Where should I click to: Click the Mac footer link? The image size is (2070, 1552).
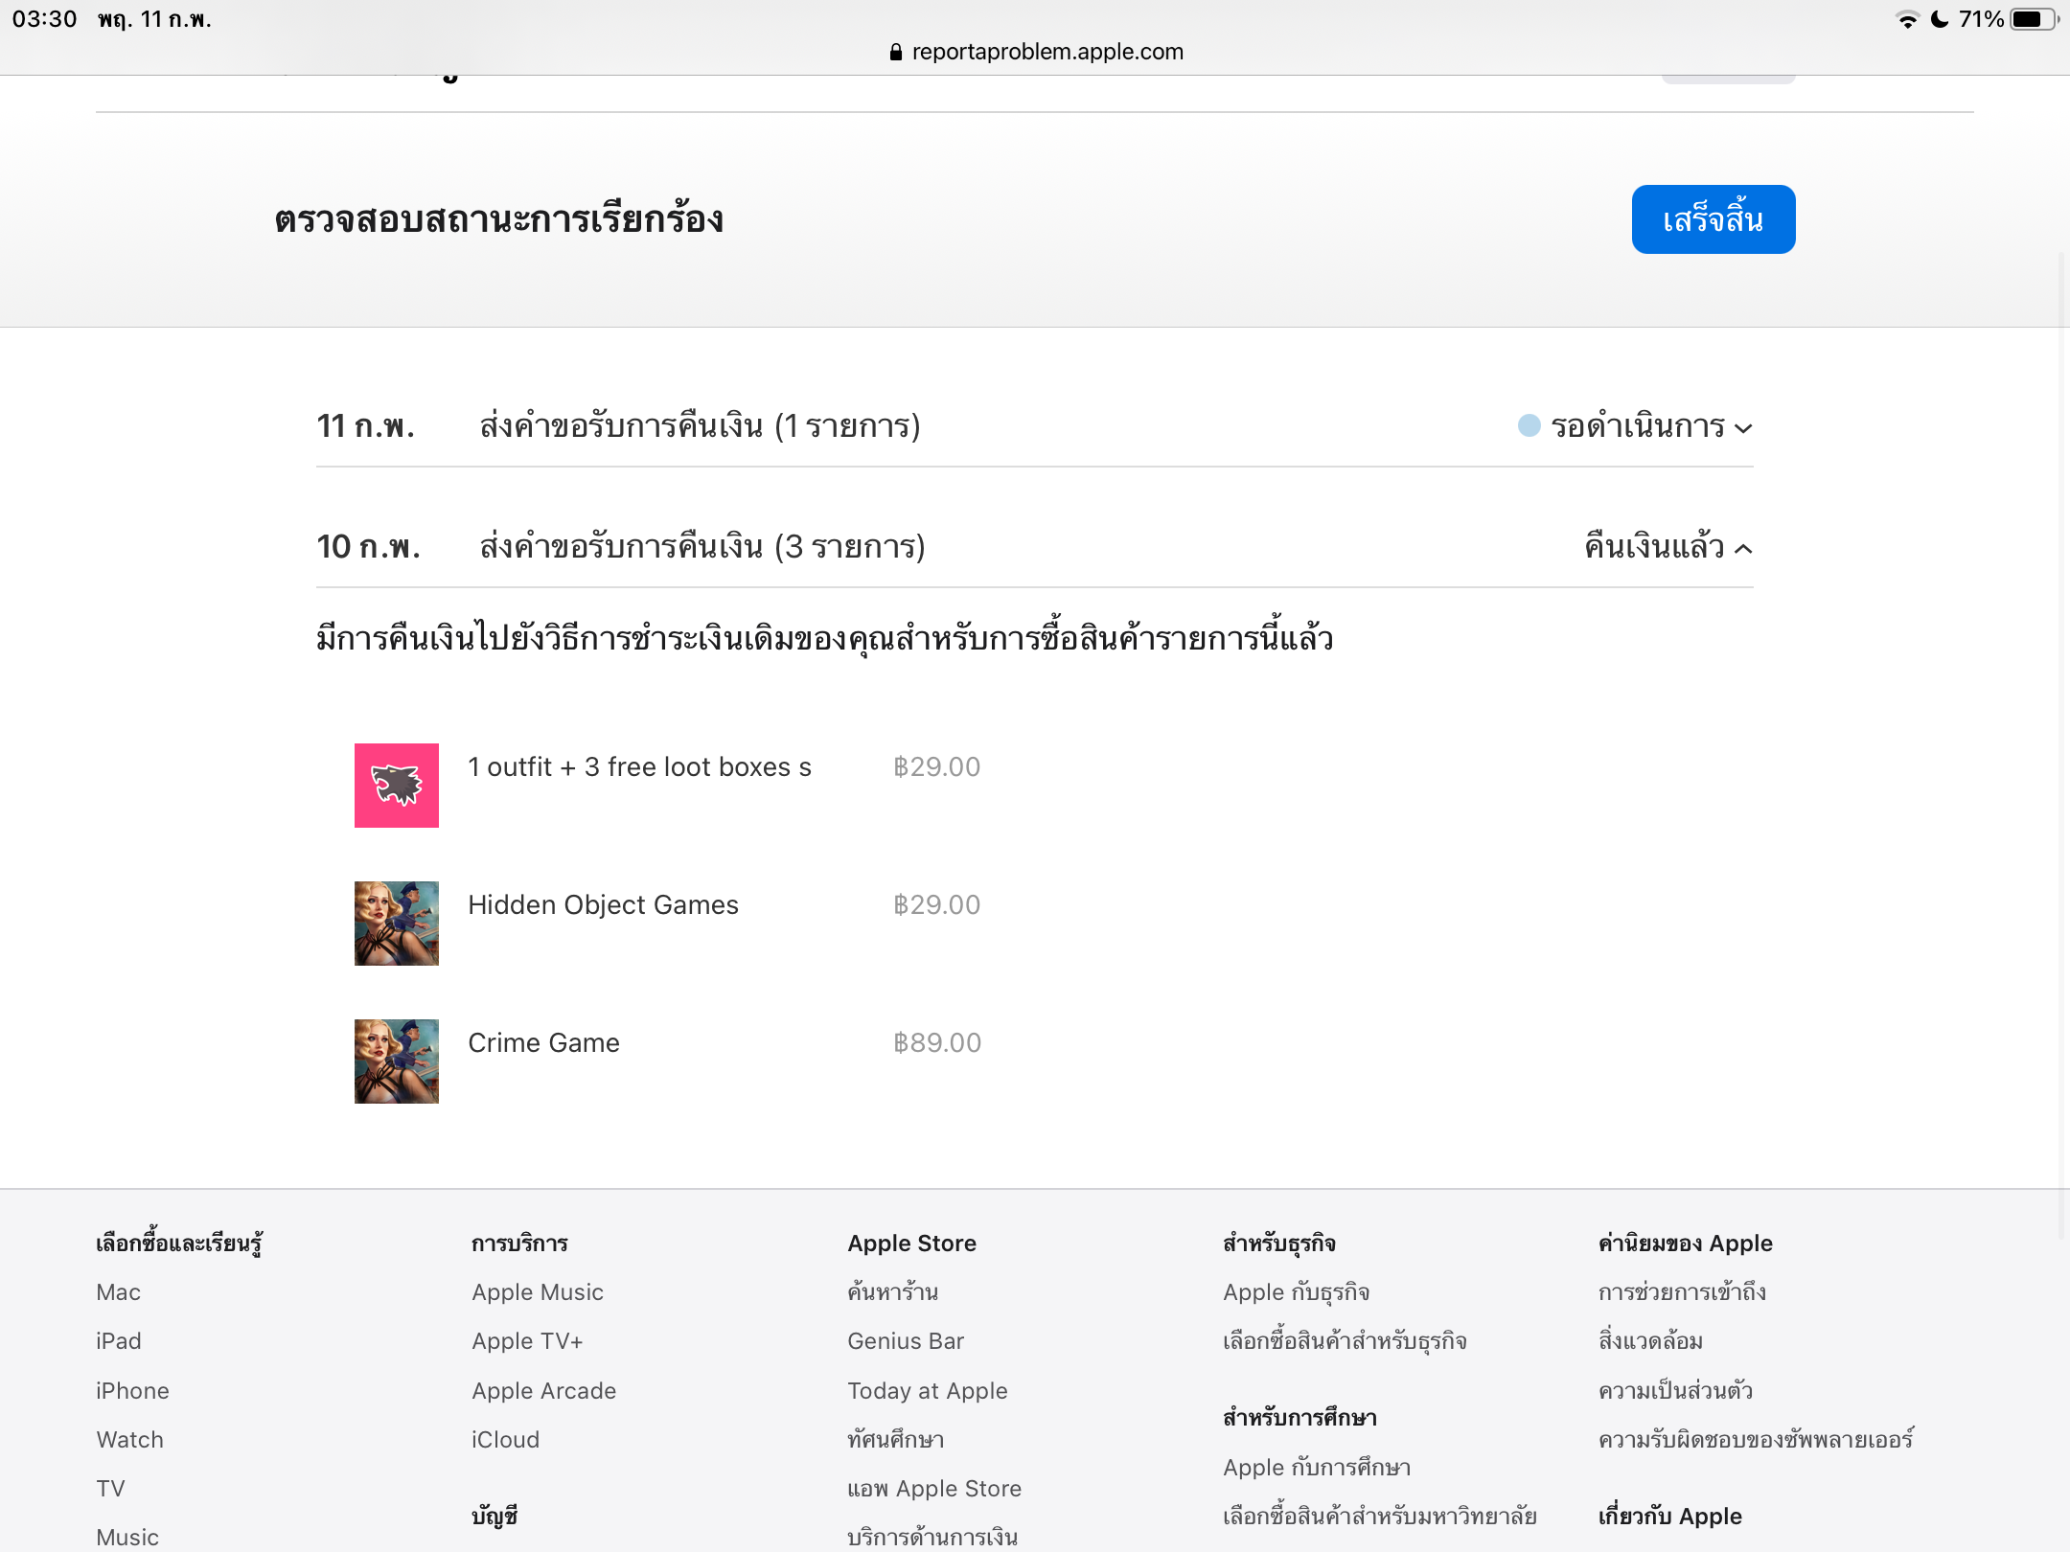pos(118,1291)
